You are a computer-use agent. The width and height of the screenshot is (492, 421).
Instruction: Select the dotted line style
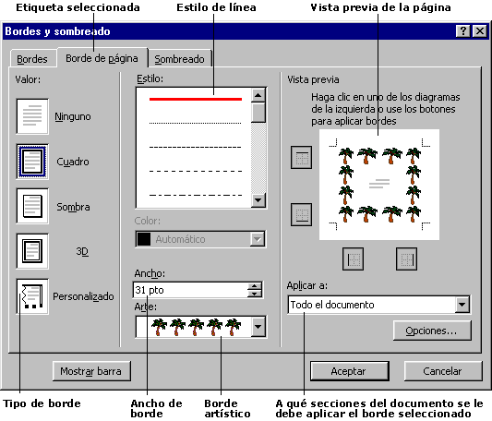click(x=196, y=123)
